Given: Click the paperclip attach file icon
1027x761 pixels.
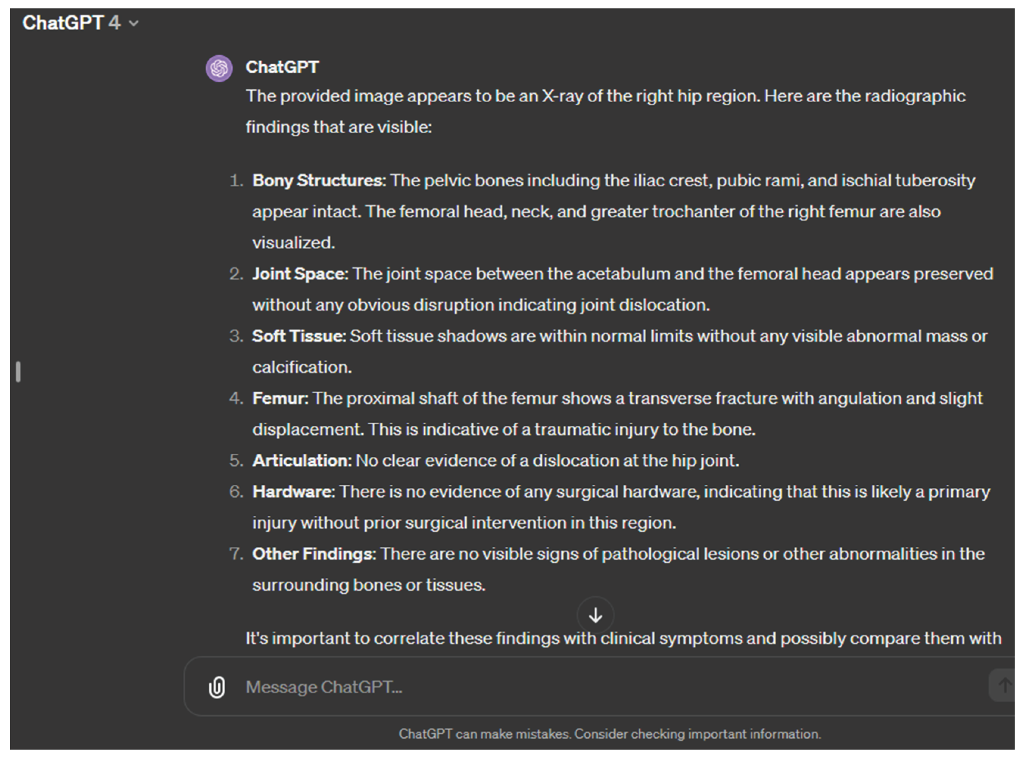Looking at the screenshot, I should [x=217, y=687].
